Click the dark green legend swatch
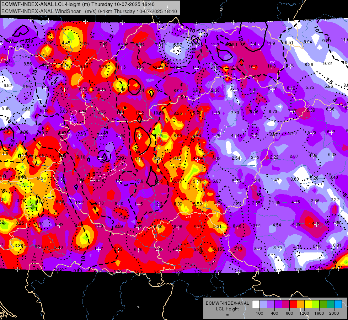The width and height of the screenshot is (348, 320). [x=323, y=304]
